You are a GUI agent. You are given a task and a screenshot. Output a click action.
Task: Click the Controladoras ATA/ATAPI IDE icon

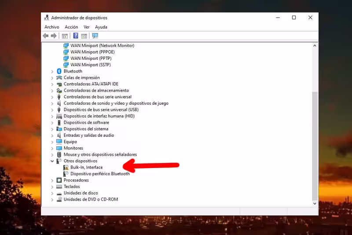tap(59, 84)
